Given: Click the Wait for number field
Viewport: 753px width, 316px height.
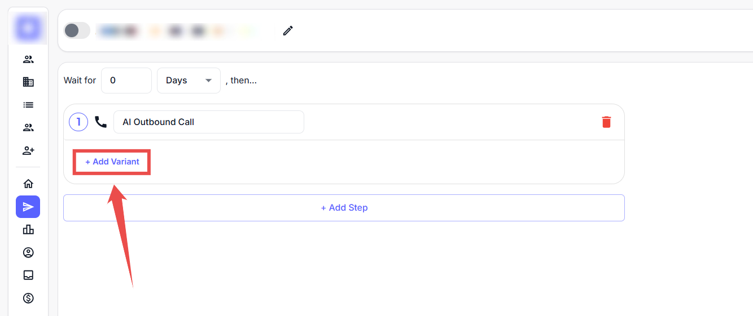Looking at the screenshot, I should [126, 81].
